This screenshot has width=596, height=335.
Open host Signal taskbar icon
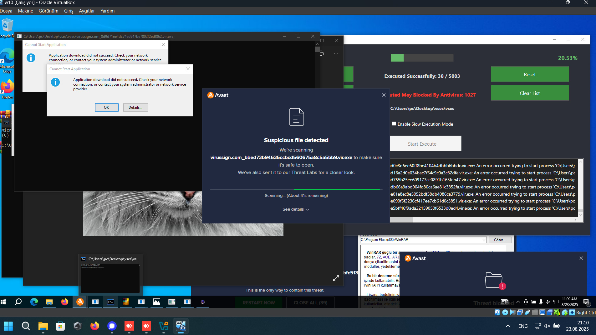click(112, 326)
